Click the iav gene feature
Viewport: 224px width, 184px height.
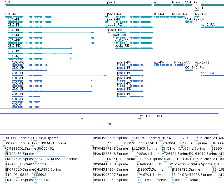click(163, 5)
